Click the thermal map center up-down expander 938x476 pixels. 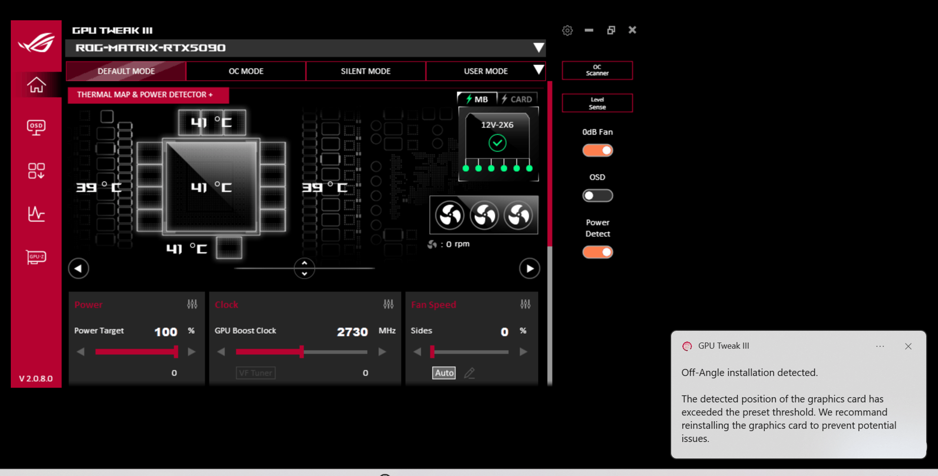304,268
